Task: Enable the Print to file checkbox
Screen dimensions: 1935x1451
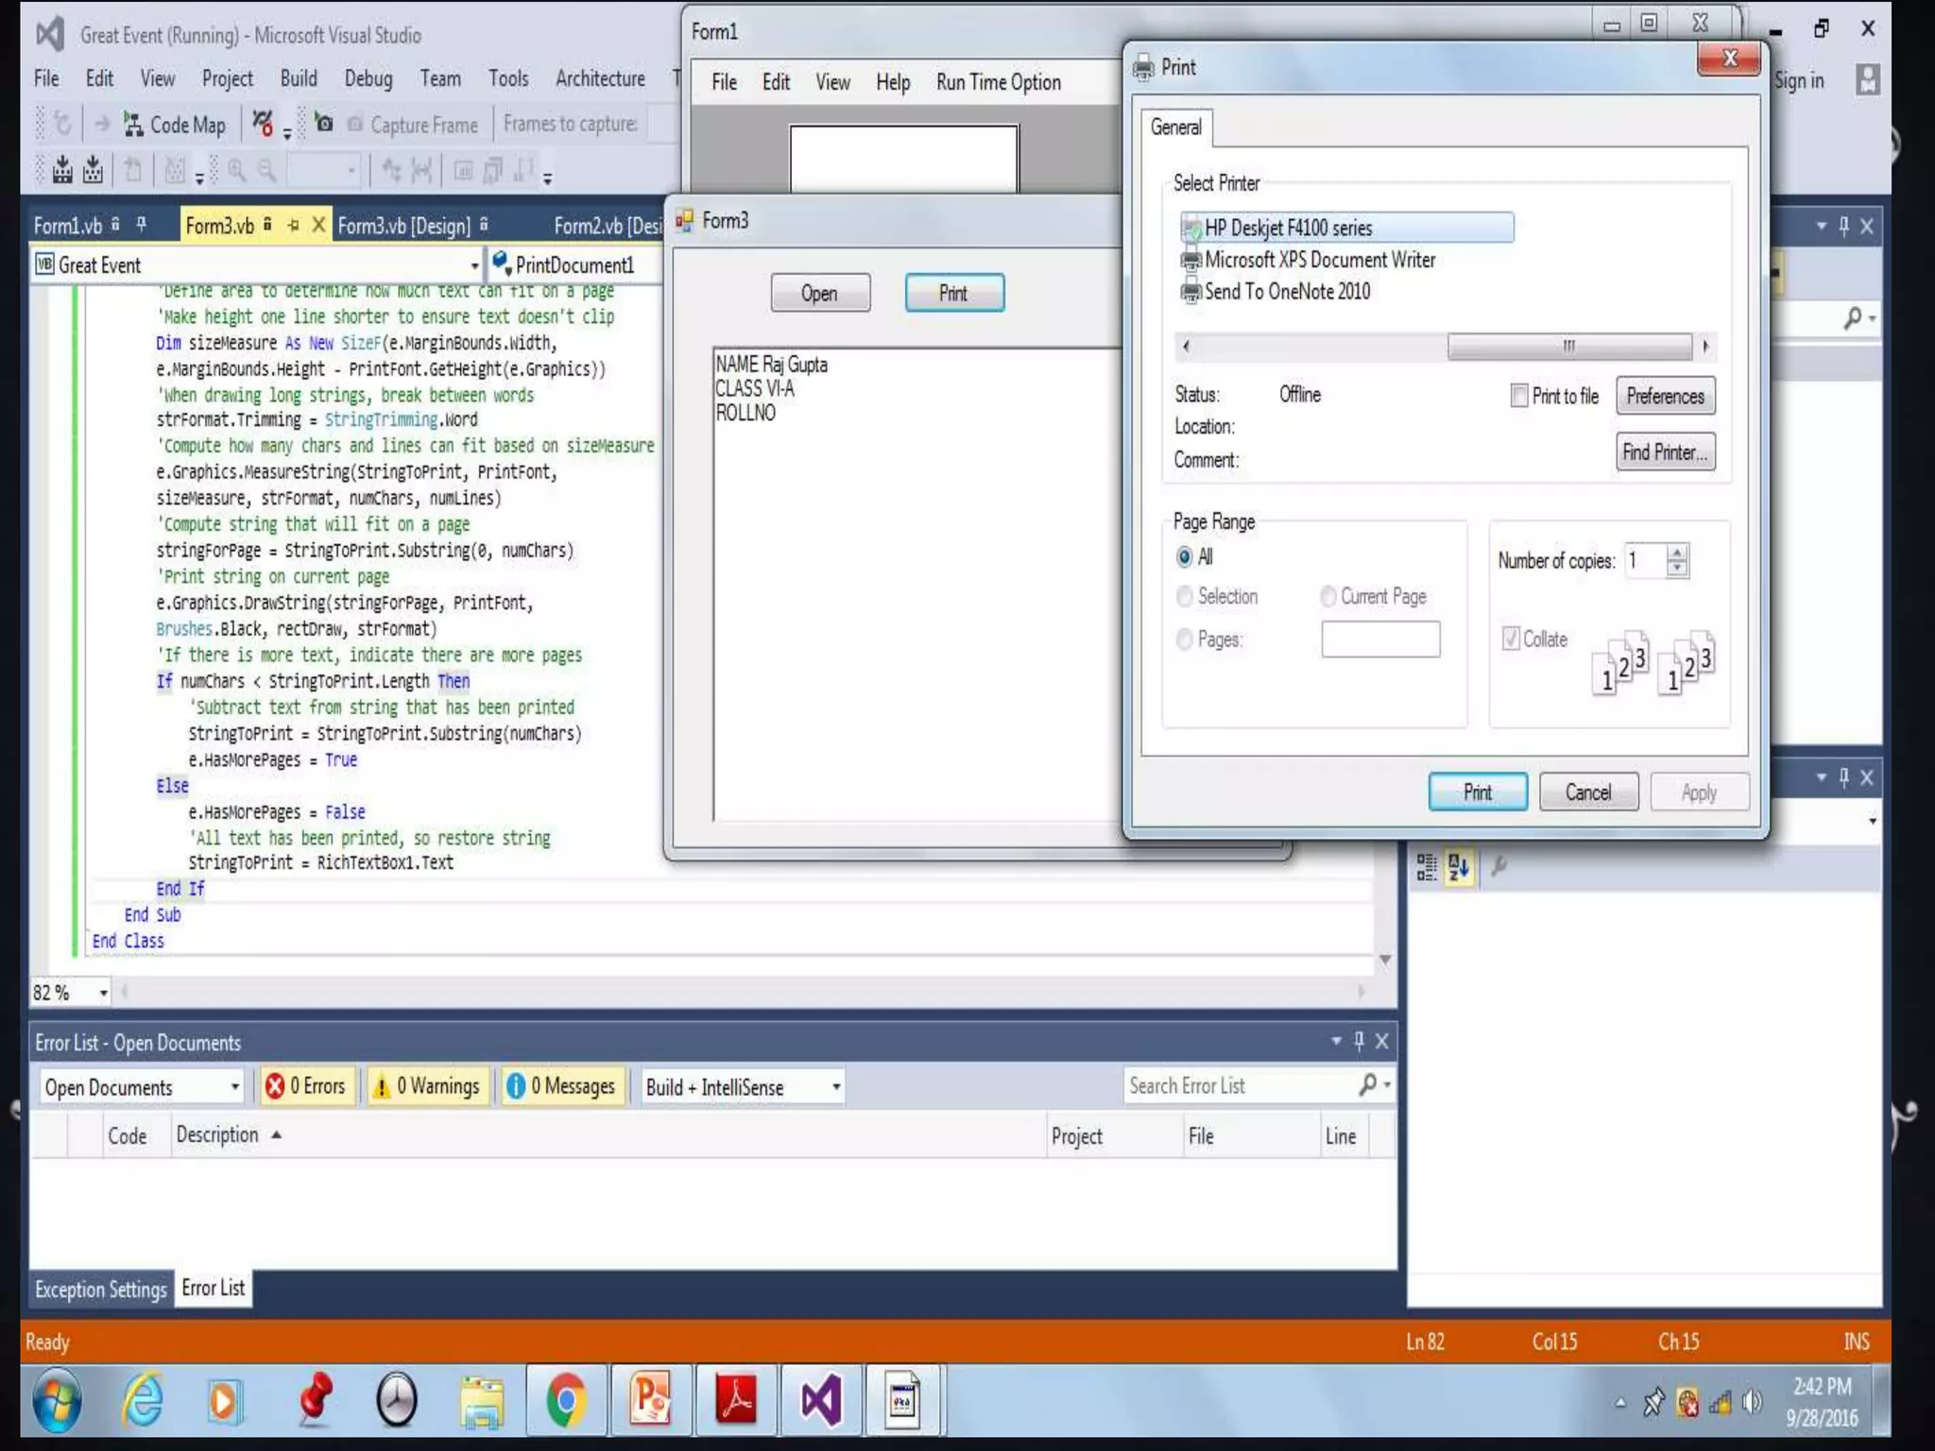Action: tap(1519, 396)
